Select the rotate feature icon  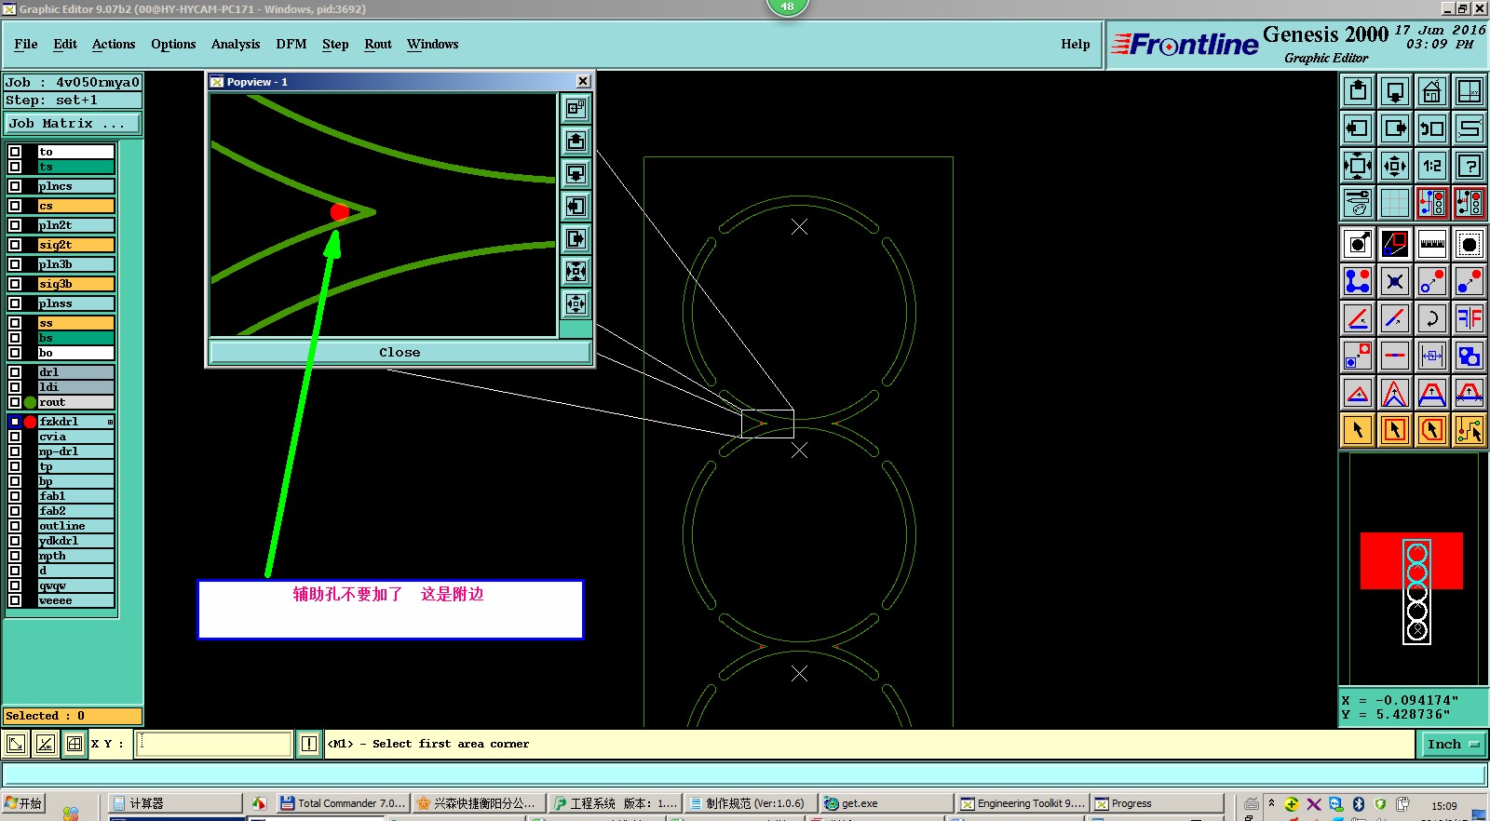click(1432, 318)
